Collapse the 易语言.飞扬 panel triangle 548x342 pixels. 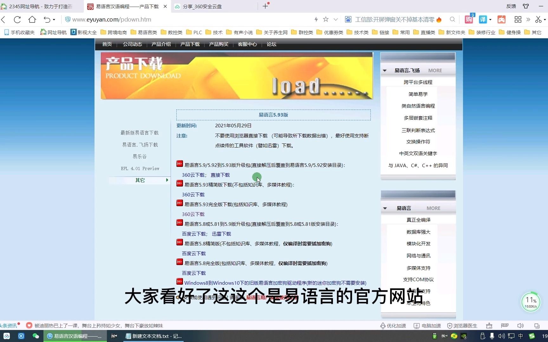(x=385, y=71)
